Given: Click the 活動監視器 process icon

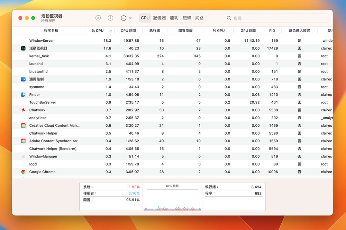Looking at the screenshot, I should [23, 48].
